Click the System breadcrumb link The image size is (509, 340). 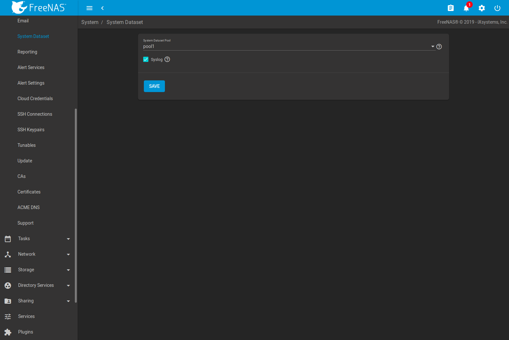pyautogui.click(x=90, y=22)
